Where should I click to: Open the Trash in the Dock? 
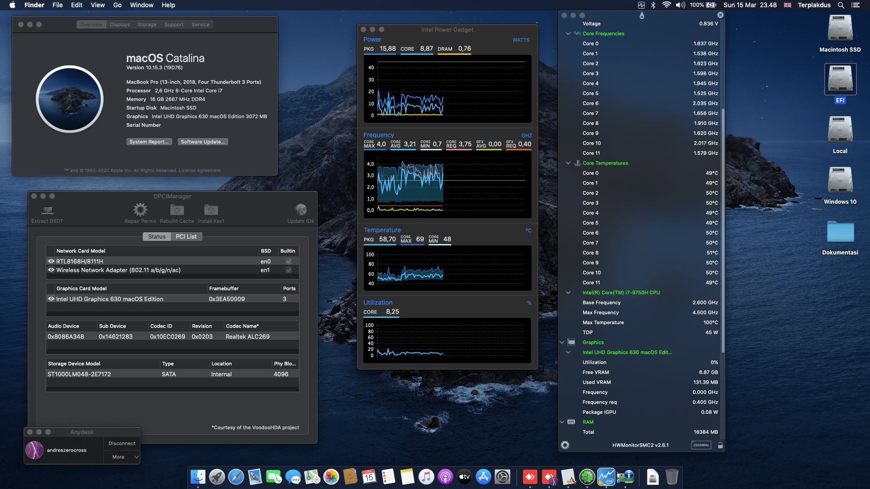pos(672,477)
